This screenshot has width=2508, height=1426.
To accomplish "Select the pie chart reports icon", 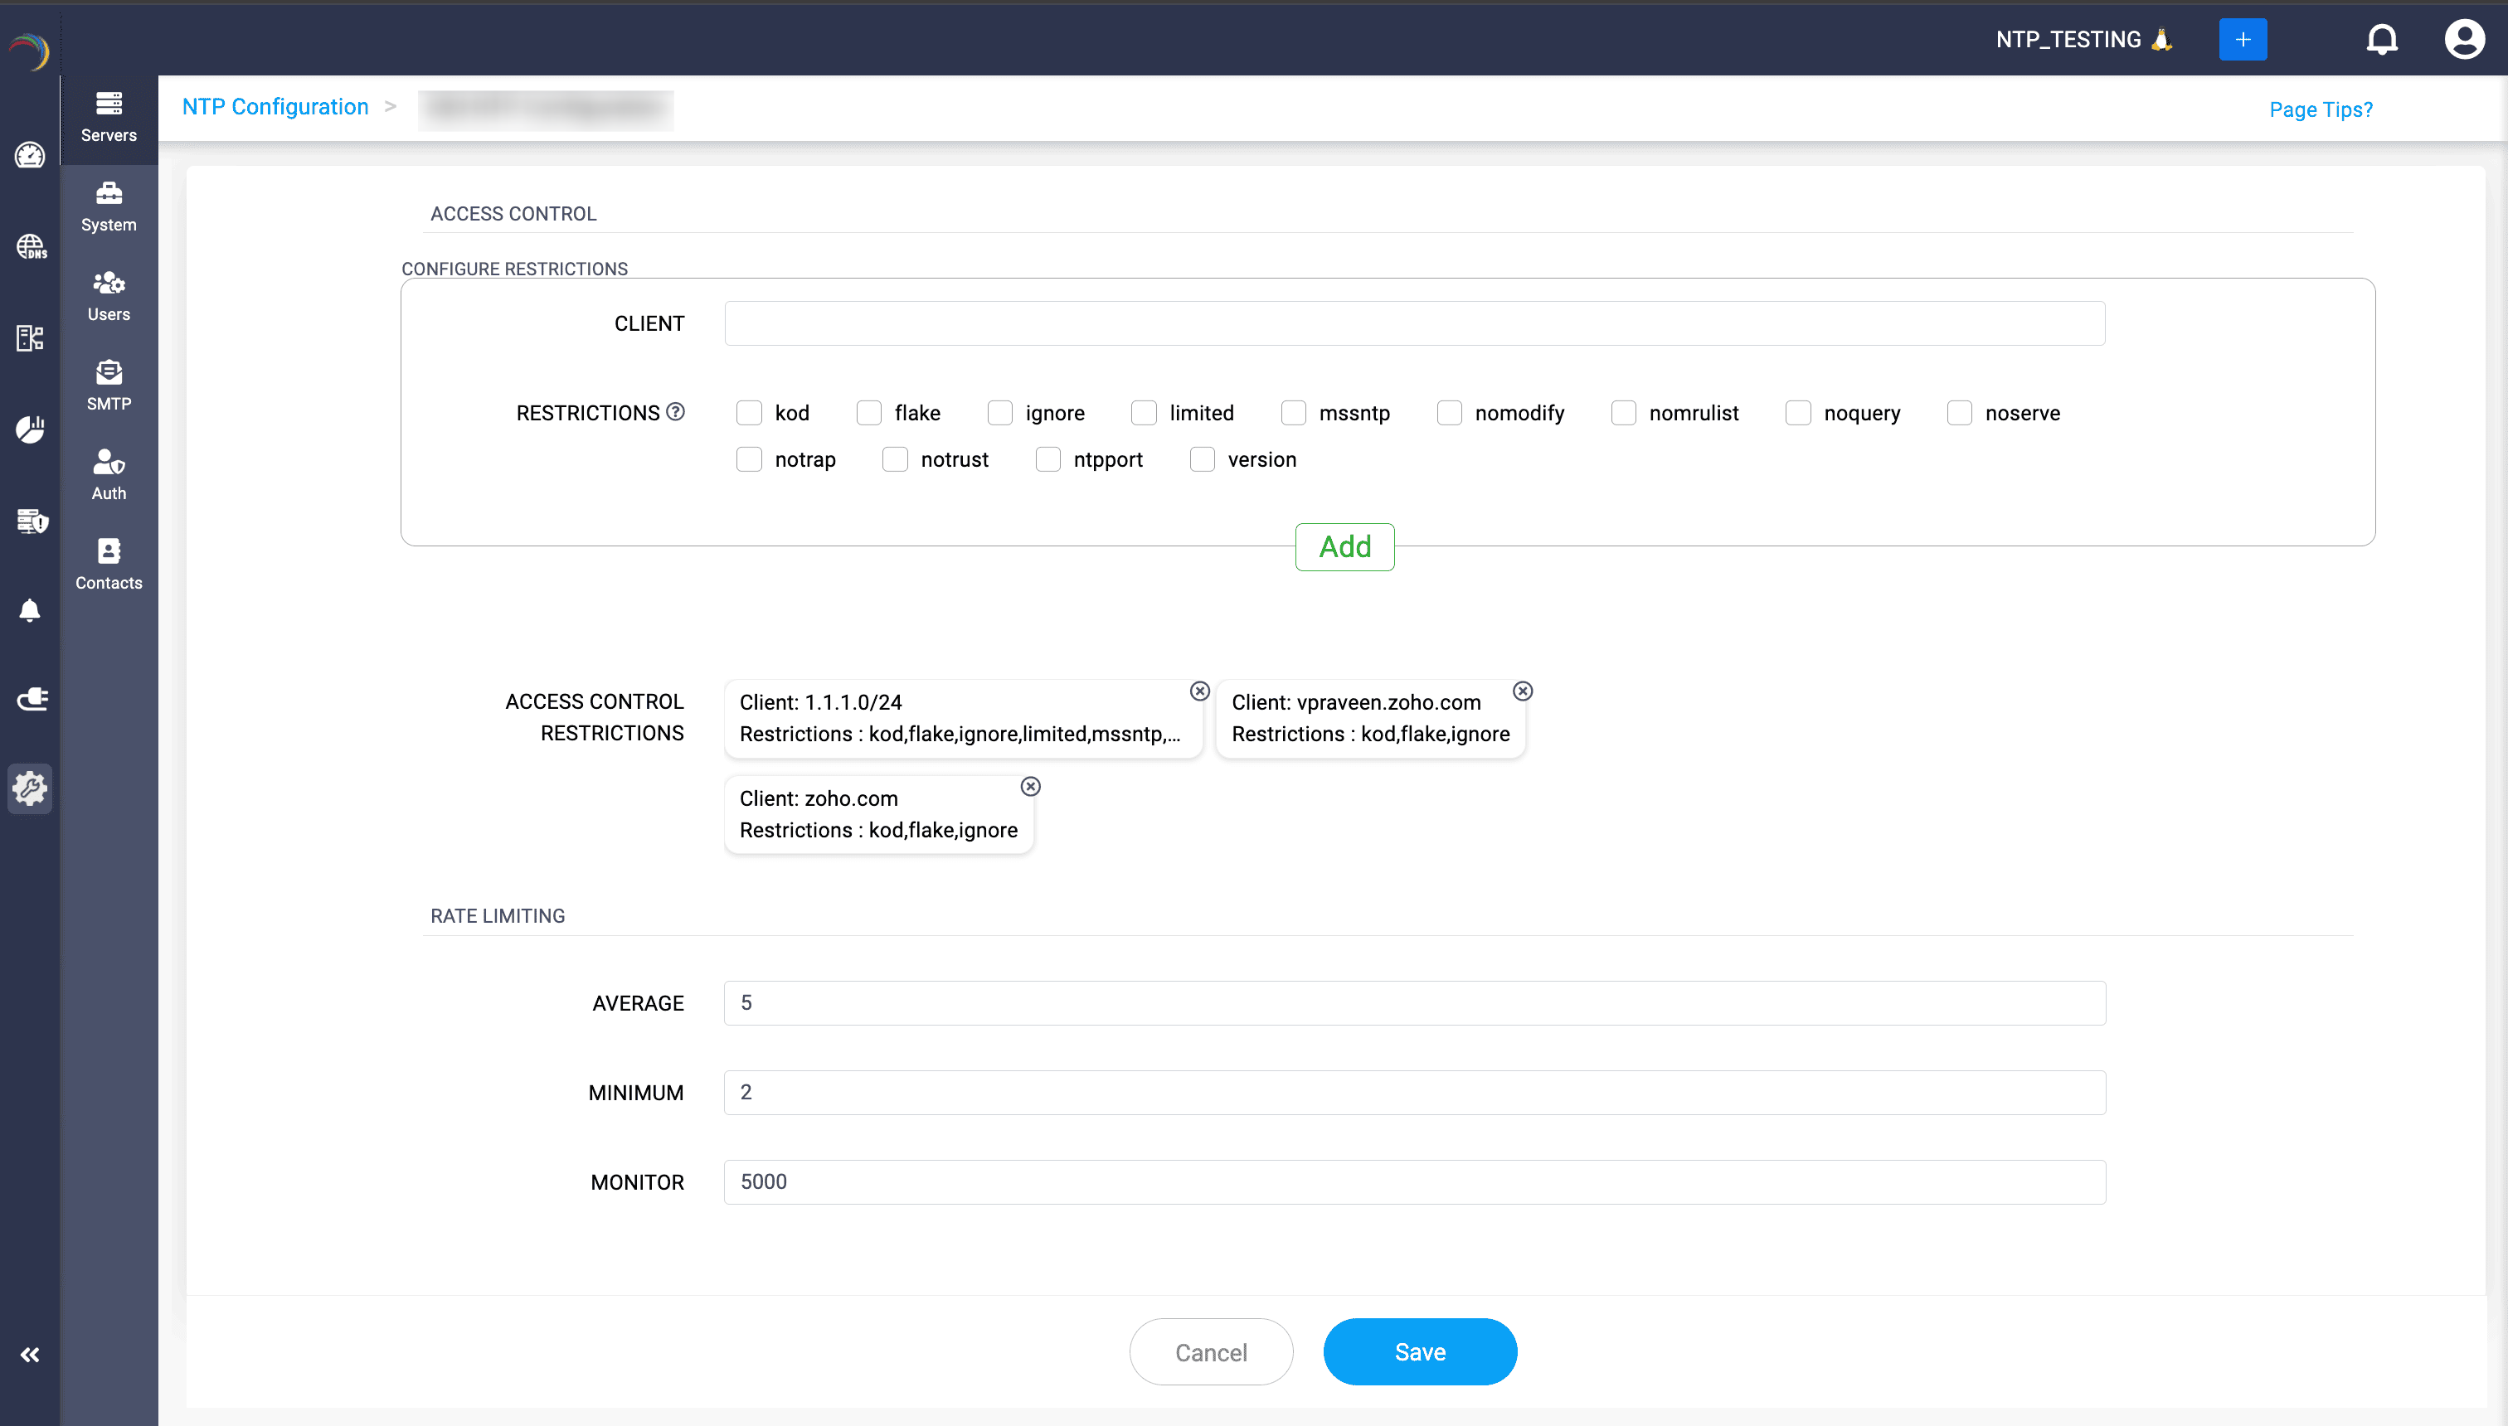I will 31,429.
